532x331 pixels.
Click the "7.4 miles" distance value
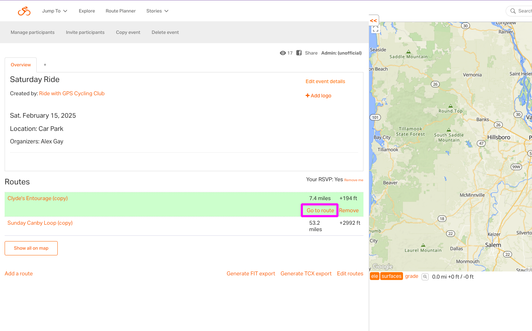pyautogui.click(x=320, y=198)
